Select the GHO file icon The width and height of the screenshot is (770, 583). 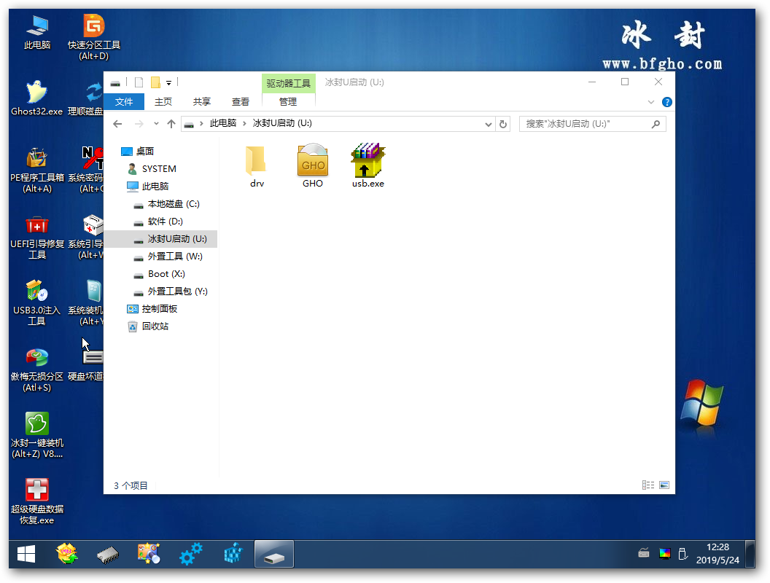click(x=313, y=166)
